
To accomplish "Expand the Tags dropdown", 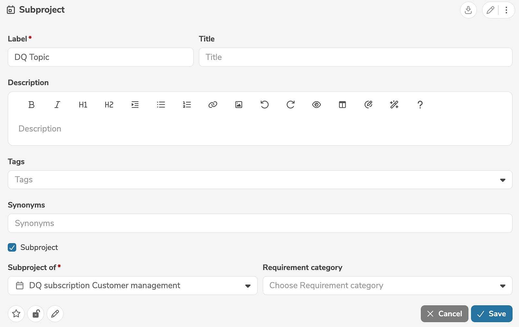I will pyautogui.click(x=502, y=180).
